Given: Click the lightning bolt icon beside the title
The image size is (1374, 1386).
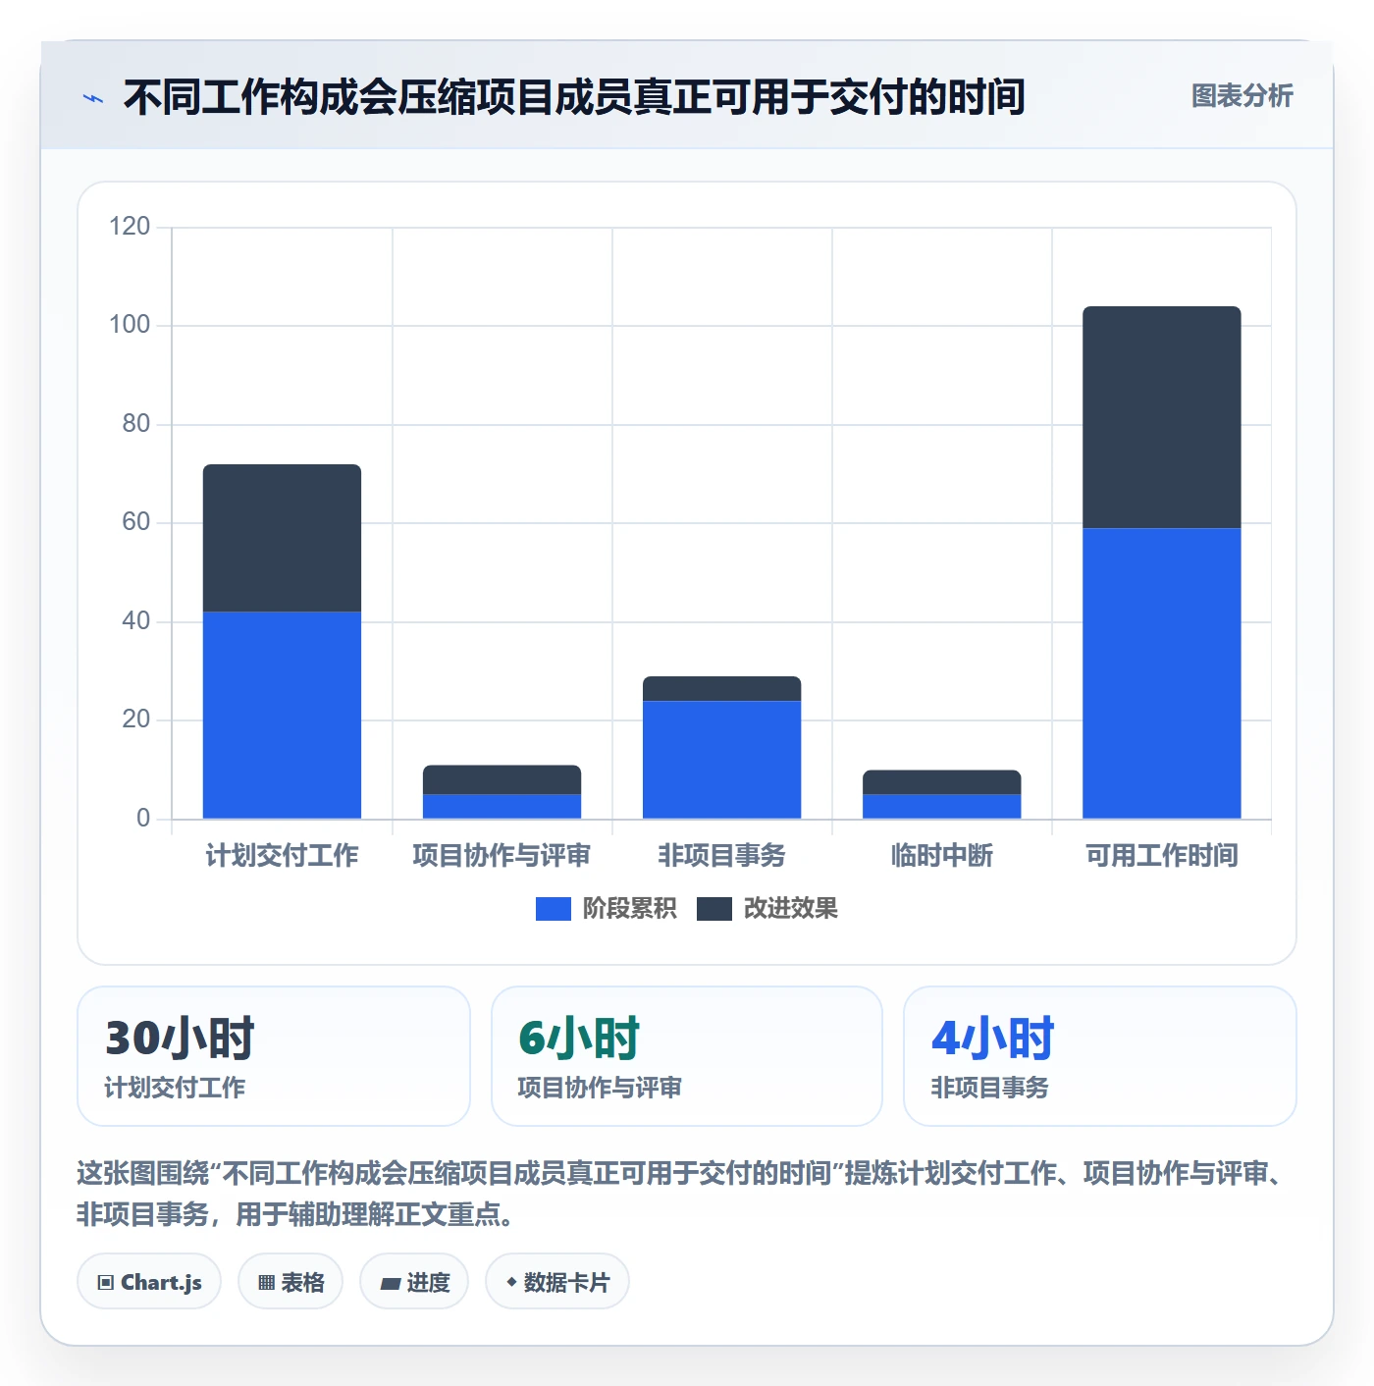Looking at the screenshot, I should (93, 98).
